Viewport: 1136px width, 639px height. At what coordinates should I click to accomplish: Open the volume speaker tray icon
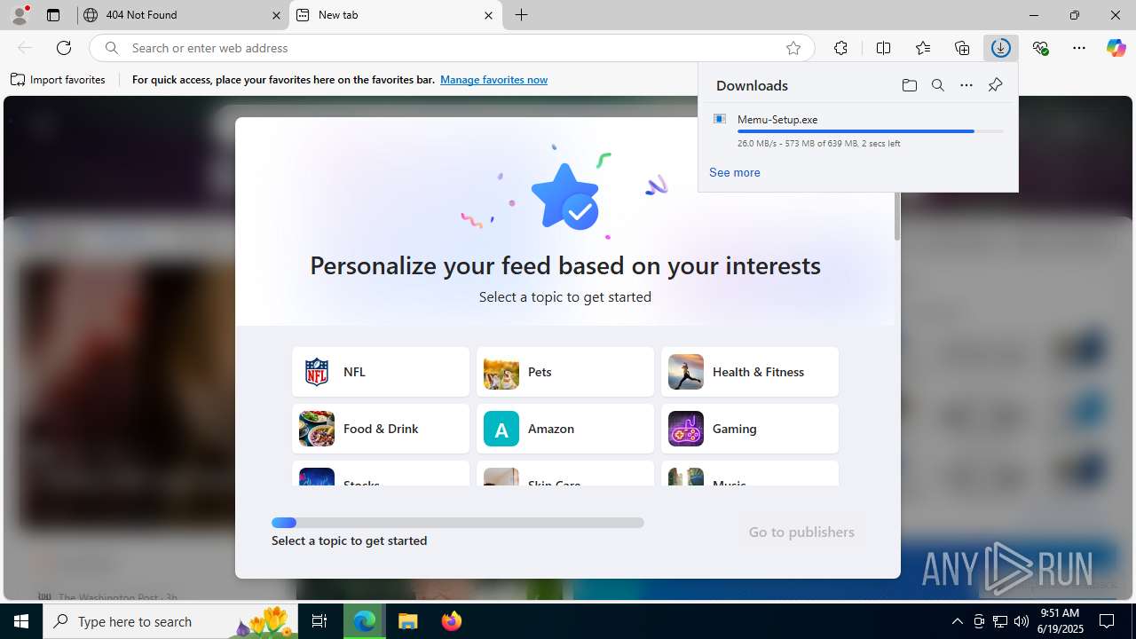(1022, 621)
